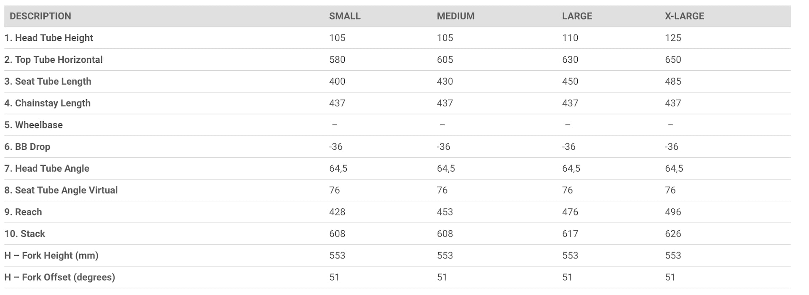
Task: Select the MEDIUM size column header
Action: coord(455,16)
